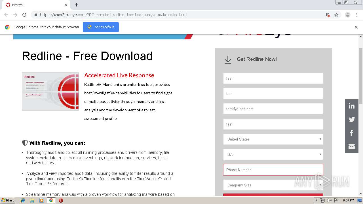Open Action Center flag tray icon
The width and height of the screenshot is (363, 204).
pos(336,200)
